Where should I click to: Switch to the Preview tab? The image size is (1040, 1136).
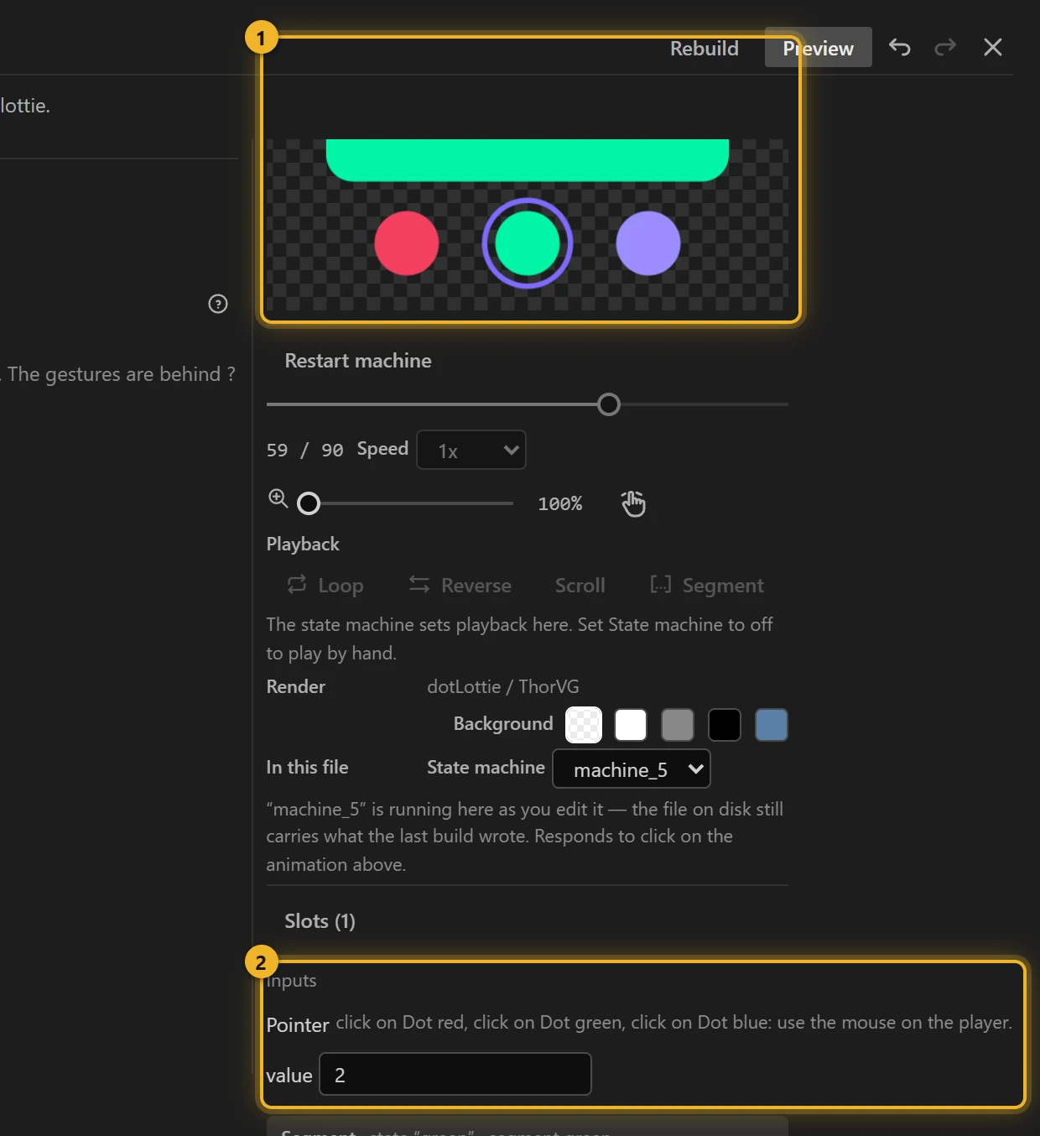819,49
